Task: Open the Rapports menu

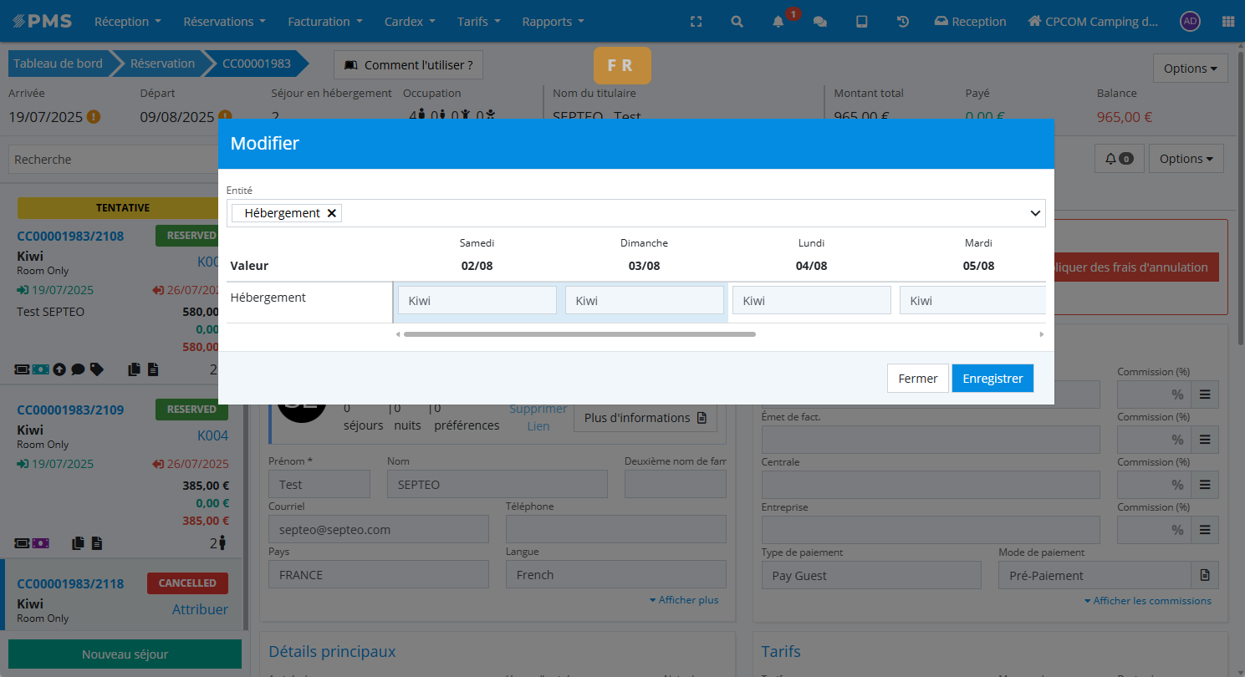Action: coord(553,22)
